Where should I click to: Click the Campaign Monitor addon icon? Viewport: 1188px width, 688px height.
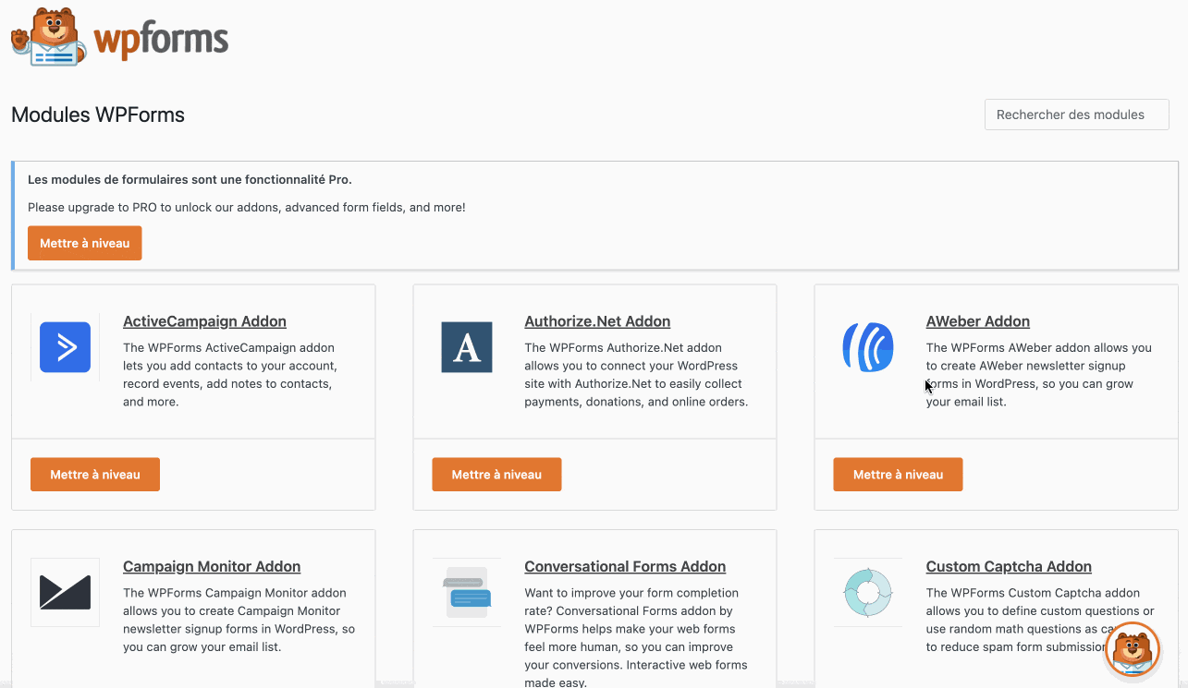pos(65,592)
